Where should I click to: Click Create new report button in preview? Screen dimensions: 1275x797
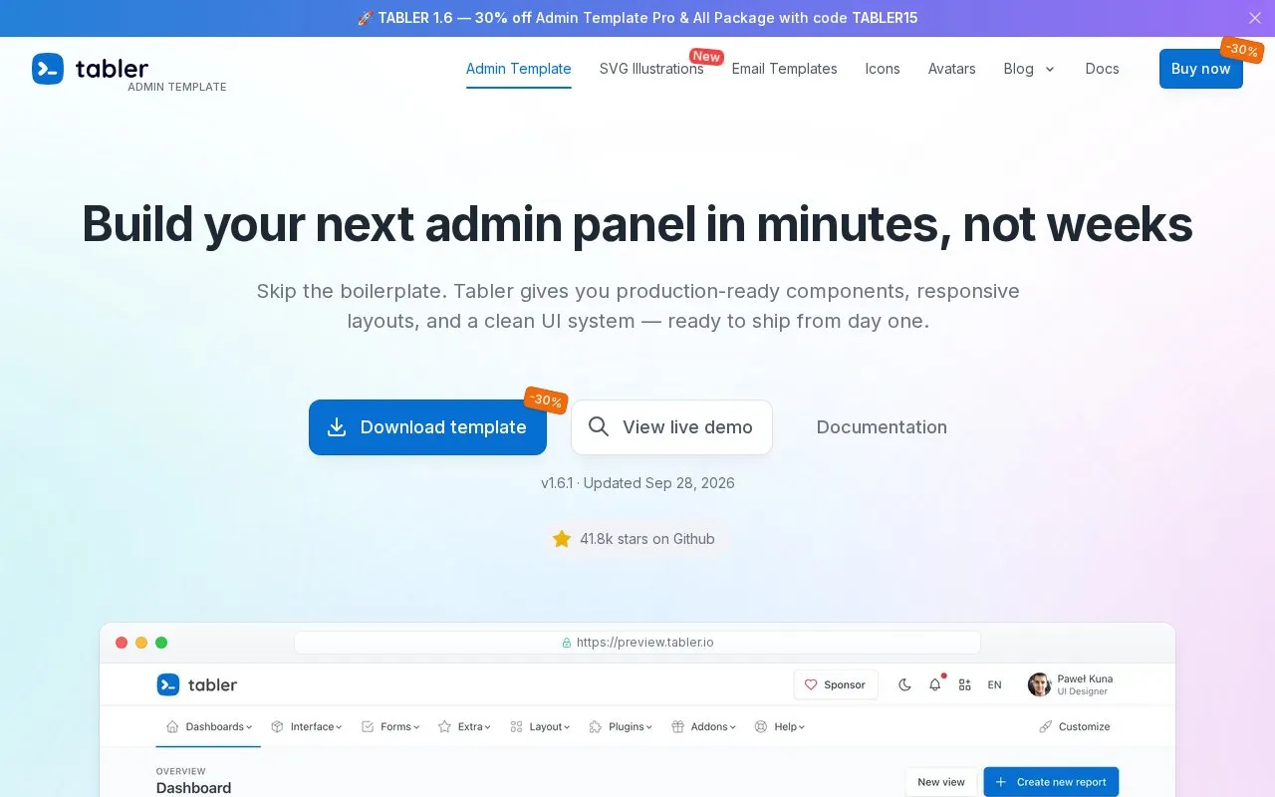tap(1051, 782)
